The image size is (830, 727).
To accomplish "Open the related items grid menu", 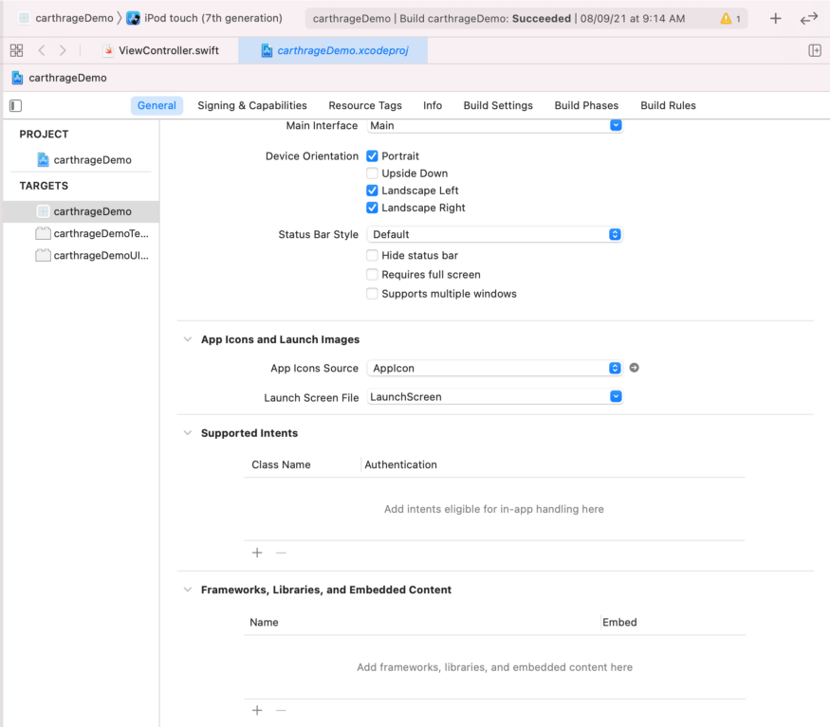I will 16,50.
